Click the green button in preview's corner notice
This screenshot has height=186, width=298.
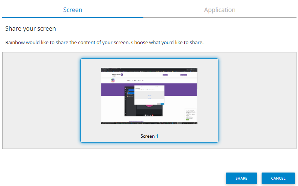click(187, 119)
